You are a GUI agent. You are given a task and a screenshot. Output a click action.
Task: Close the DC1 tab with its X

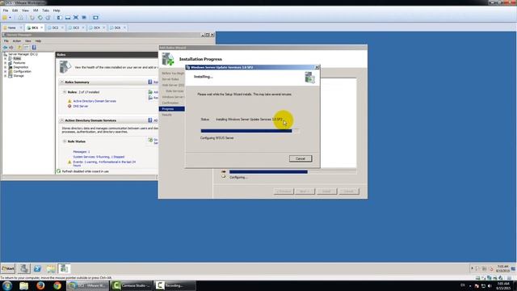click(x=42, y=27)
